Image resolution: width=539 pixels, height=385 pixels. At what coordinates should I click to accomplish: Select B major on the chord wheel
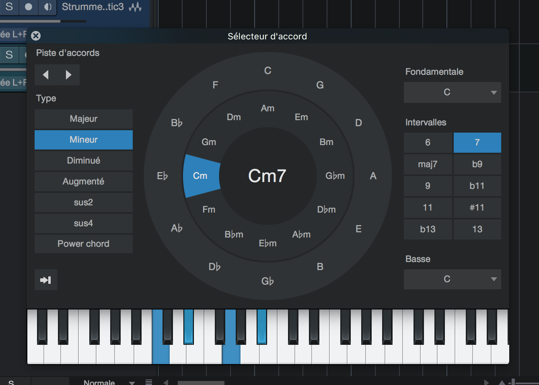(x=320, y=266)
